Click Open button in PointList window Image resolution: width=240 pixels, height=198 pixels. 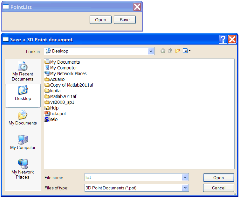pyautogui.click(x=100, y=20)
